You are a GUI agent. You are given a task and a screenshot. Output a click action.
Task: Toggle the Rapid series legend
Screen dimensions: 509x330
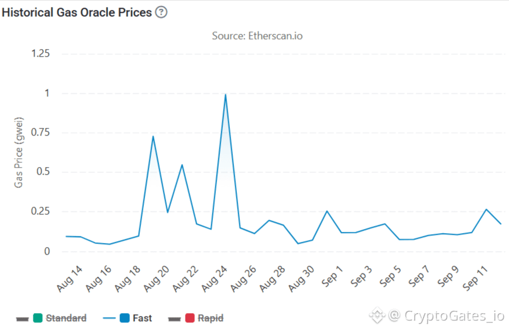point(196,318)
